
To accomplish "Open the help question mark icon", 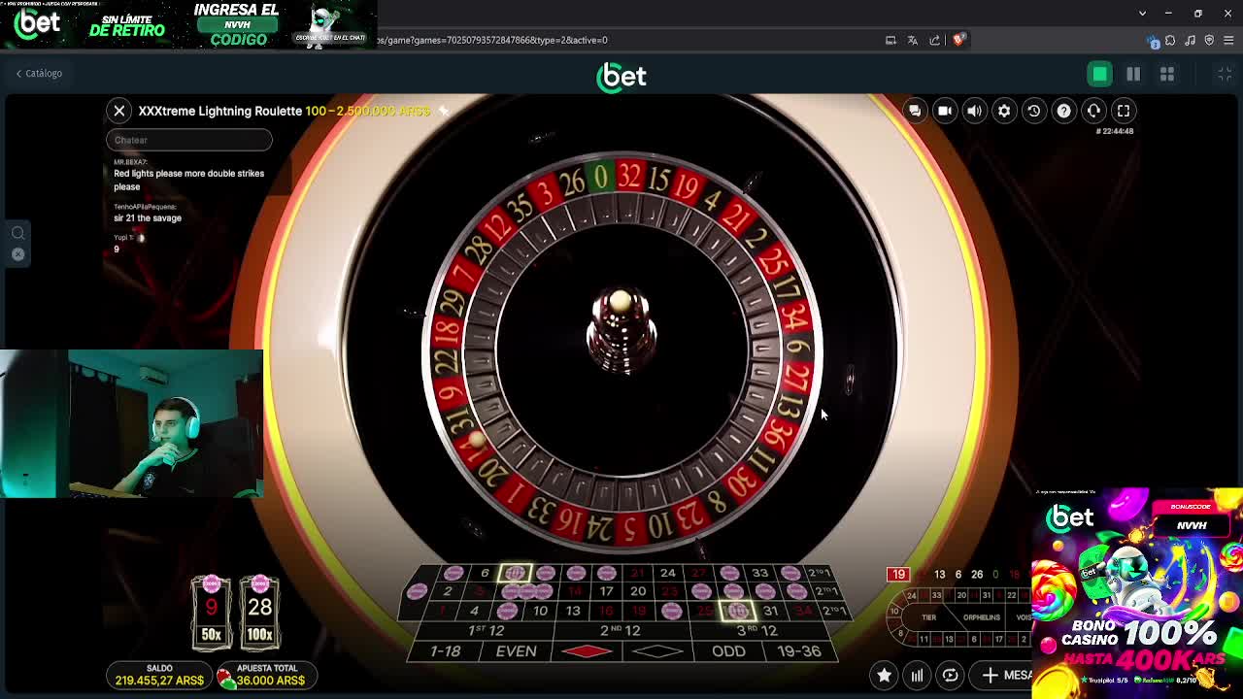I will pyautogui.click(x=1064, y=111).
